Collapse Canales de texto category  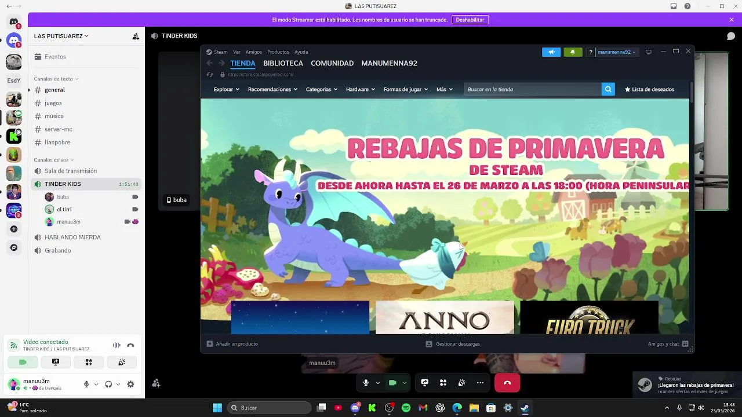[56, 79]
